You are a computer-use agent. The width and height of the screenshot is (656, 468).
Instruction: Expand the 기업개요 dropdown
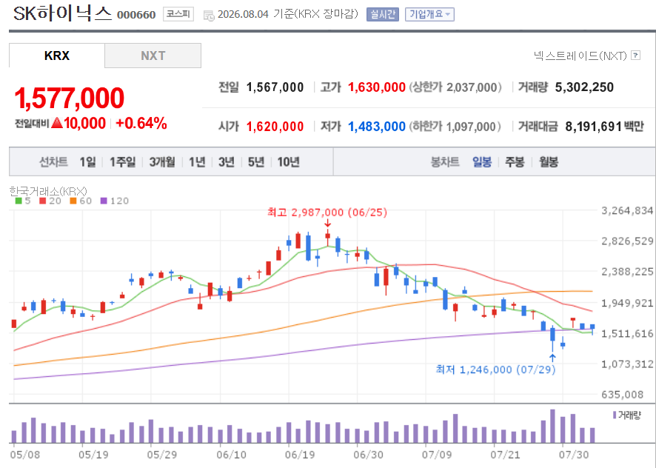pyautogui.click(x=429, y=14)
